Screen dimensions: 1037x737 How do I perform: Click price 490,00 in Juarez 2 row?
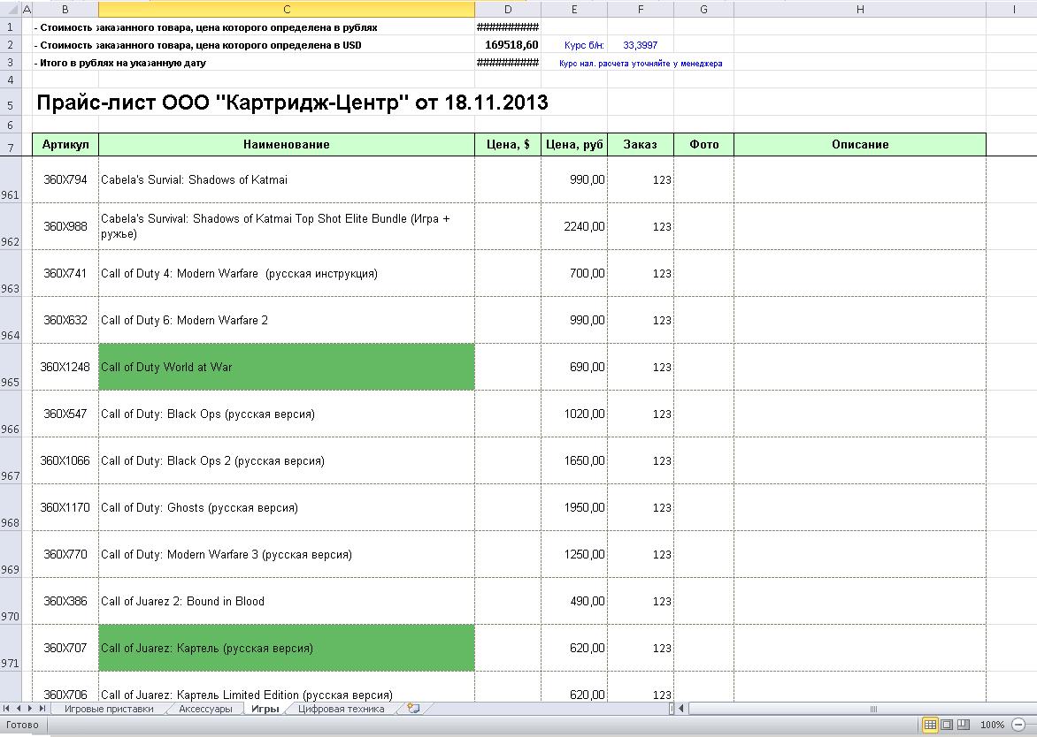(x=574, y=602)
